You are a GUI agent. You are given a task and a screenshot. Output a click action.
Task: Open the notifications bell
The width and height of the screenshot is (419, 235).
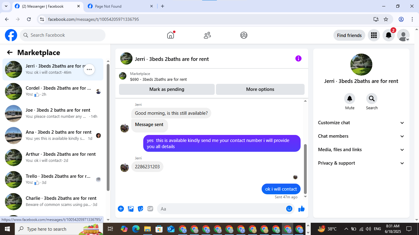(x=389, y=35)
